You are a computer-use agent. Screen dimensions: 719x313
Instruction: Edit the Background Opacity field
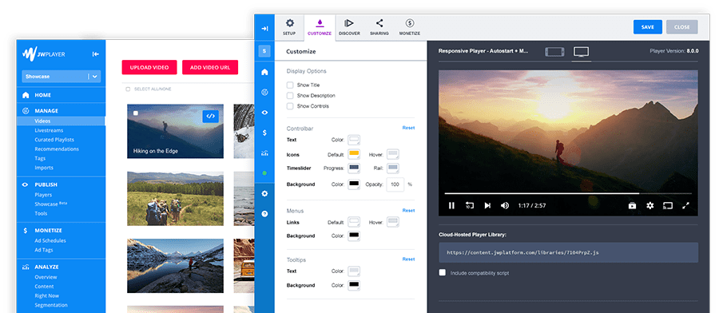pyautogui.click(x=395, y=184)
